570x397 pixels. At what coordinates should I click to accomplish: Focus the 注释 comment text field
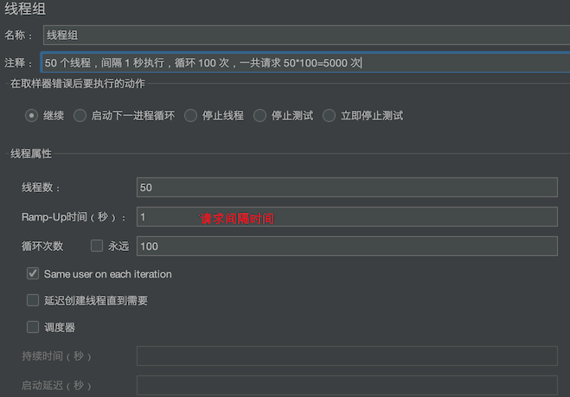[303, 63]
